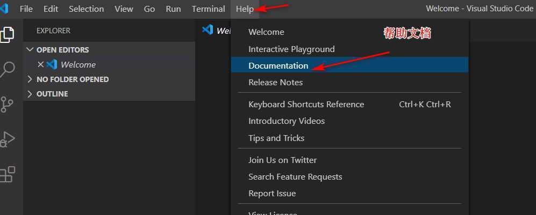536x215 pixels.
Task: Collapse the OPEN EDITORS section
Action: coord(109,50)
